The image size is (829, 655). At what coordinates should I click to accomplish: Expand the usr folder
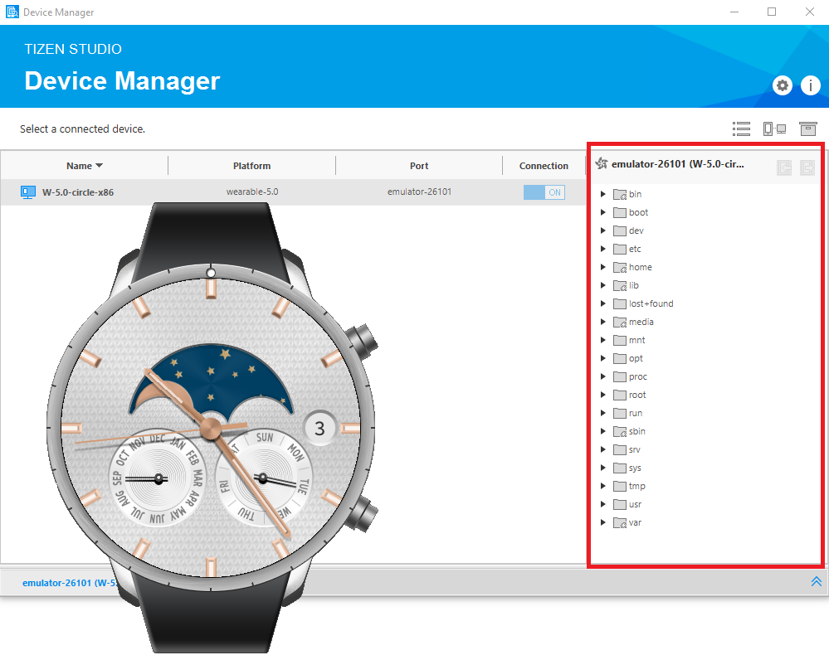(x=603, y=505)
